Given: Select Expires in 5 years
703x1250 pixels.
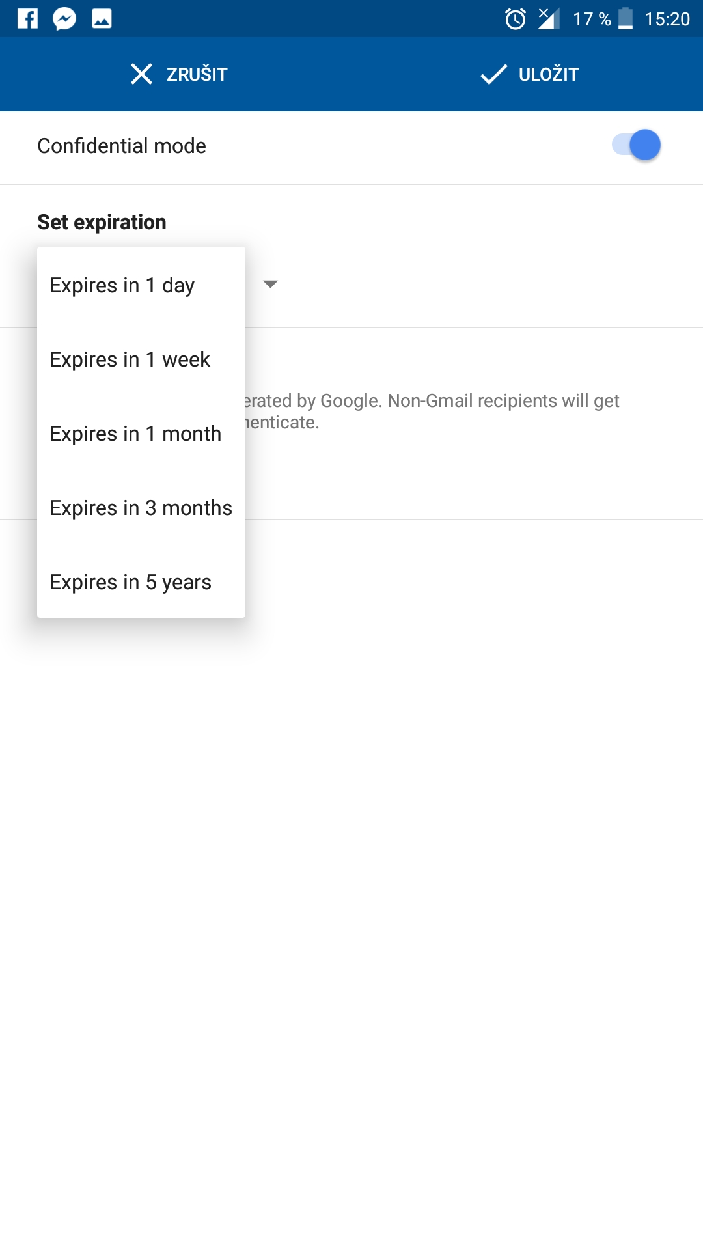Looking at the screenshot, I should 131,582.
